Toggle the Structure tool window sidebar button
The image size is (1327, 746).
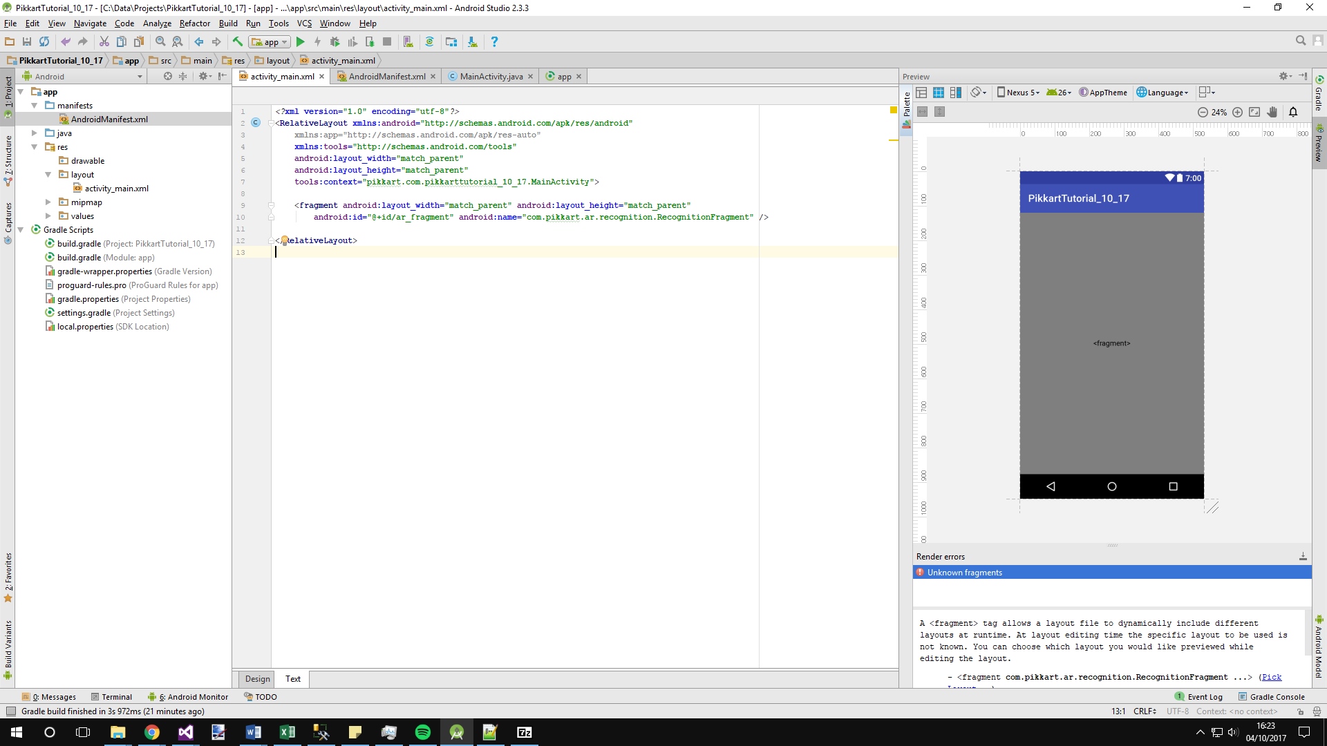point(8,160)
